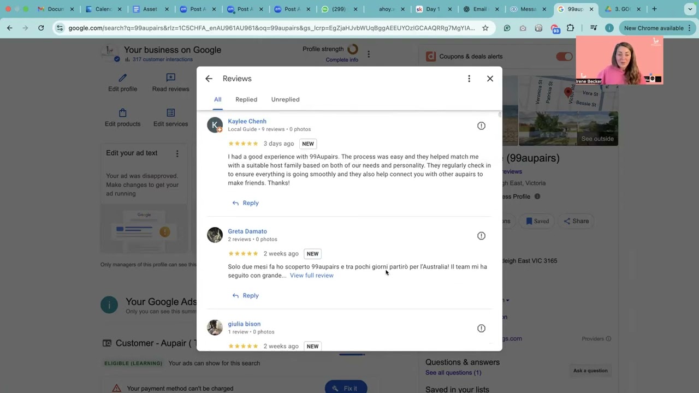Image resolution: width=699 pixels, height=393 pixels.
Task: Click the Providers info link
Action: (596, 339)
